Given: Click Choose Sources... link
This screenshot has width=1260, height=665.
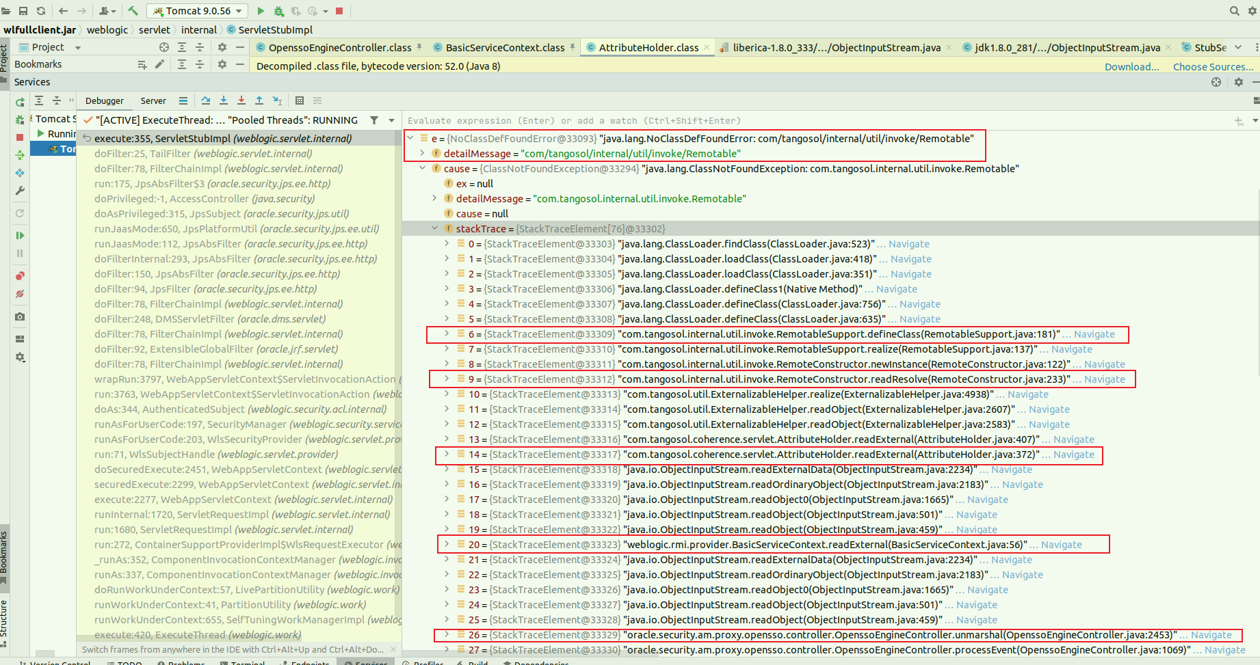Looking at the screenshot, I should tap(1213, 66).
